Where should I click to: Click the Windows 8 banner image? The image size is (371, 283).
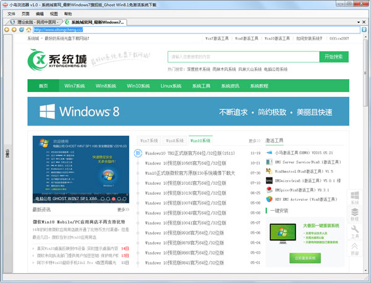point(189,111)
